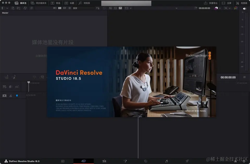This screenshot has height=164, width=250.
Task: Click the speedometer icon beside viewer timecode
Action: coord(196,8)
